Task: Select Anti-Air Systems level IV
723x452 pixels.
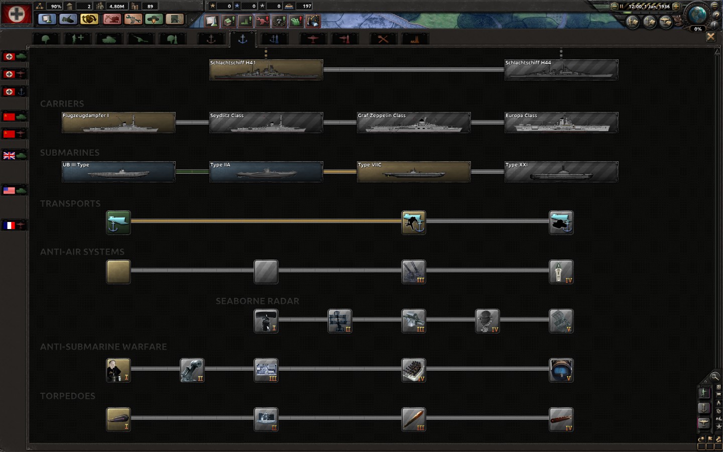Action: (561, 272)
